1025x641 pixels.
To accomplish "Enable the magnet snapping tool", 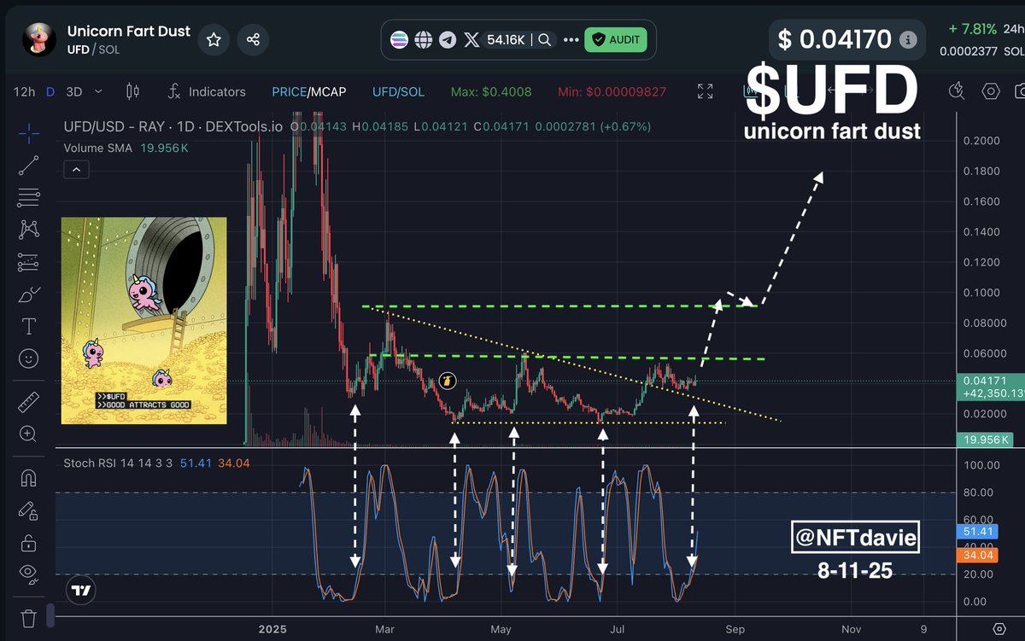I will [x=29, y=476].
